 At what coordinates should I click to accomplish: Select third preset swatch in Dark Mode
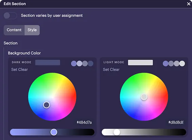coord(85,63)
